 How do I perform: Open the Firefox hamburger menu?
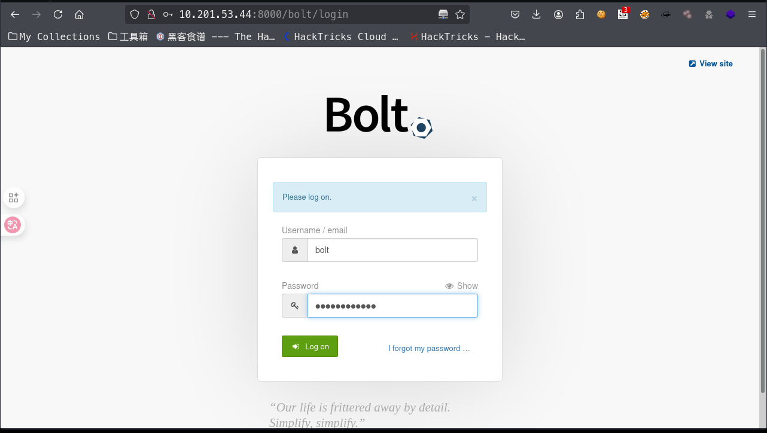(x=752, y=14)
